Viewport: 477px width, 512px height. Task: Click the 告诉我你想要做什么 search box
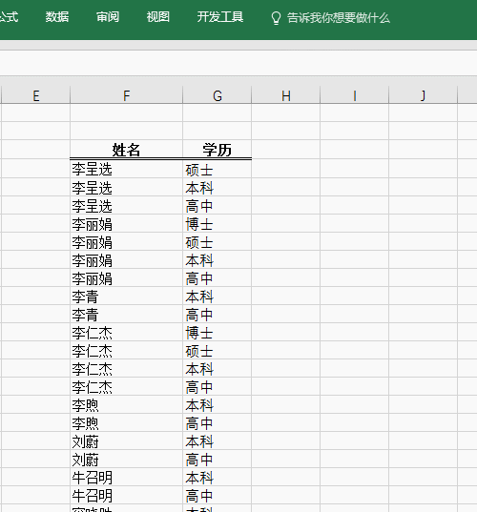pyautogui.click(x=338, y=18)
